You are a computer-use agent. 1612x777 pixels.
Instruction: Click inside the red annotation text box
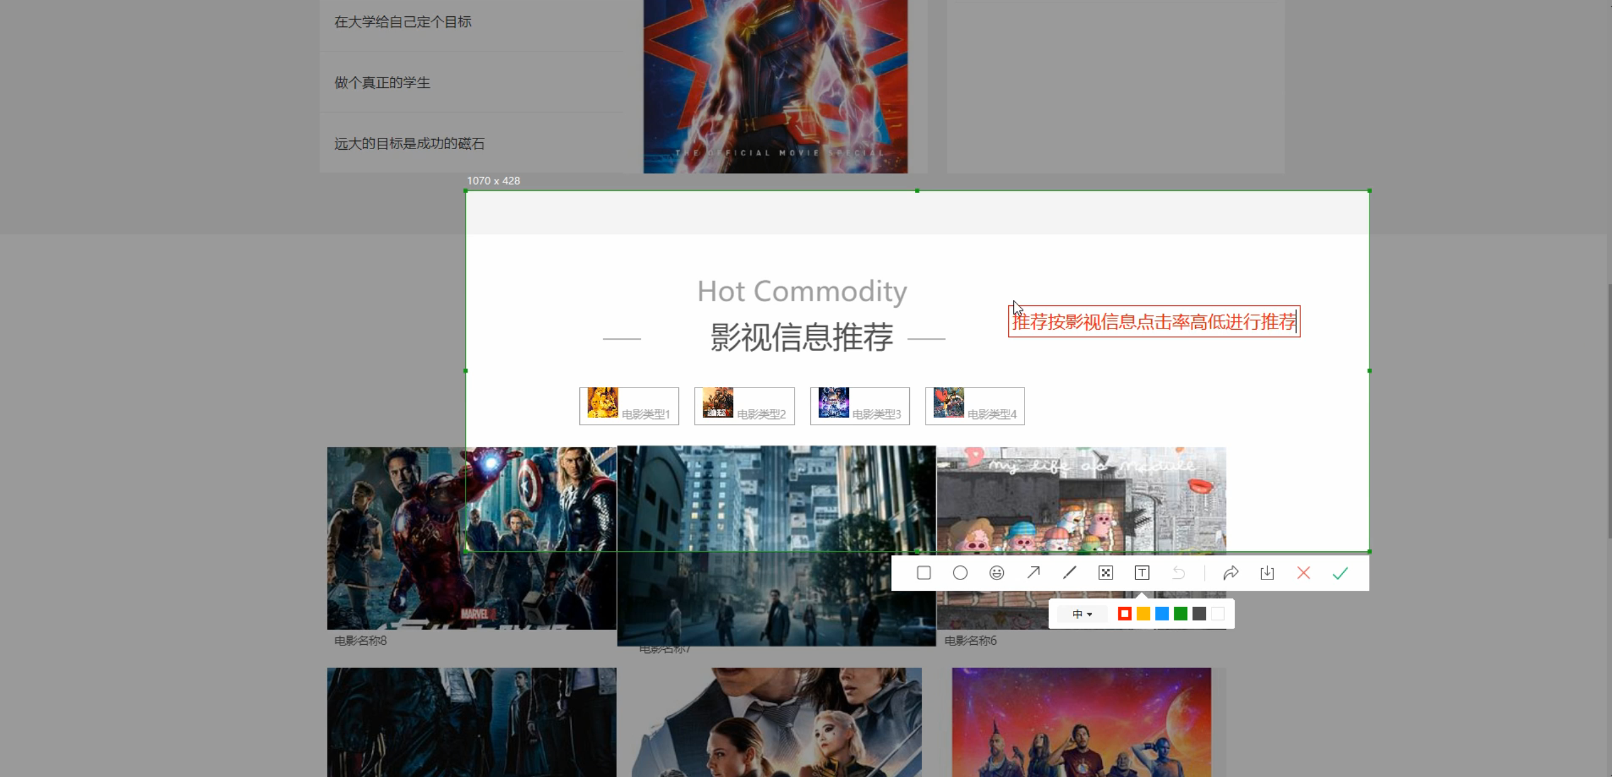point(1154,321)
